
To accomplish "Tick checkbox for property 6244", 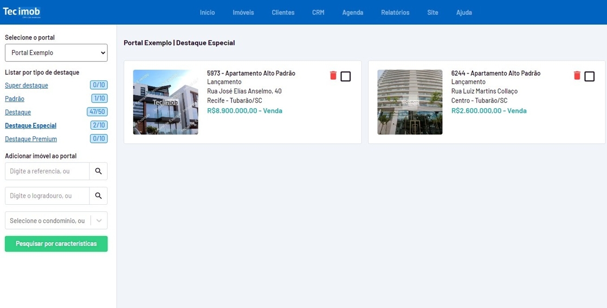I will [590, 76].
